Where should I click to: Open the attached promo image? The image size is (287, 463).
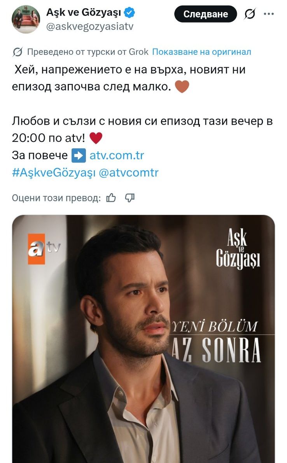pos(143,339)
